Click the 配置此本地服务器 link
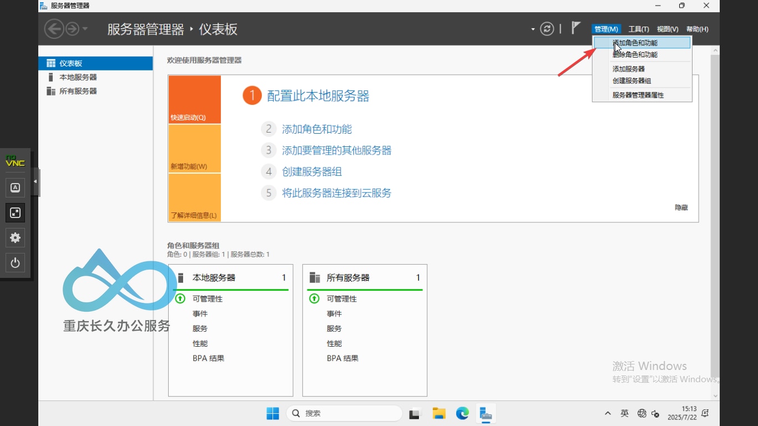Screen dimensions: 758x426 pos(319,96)
